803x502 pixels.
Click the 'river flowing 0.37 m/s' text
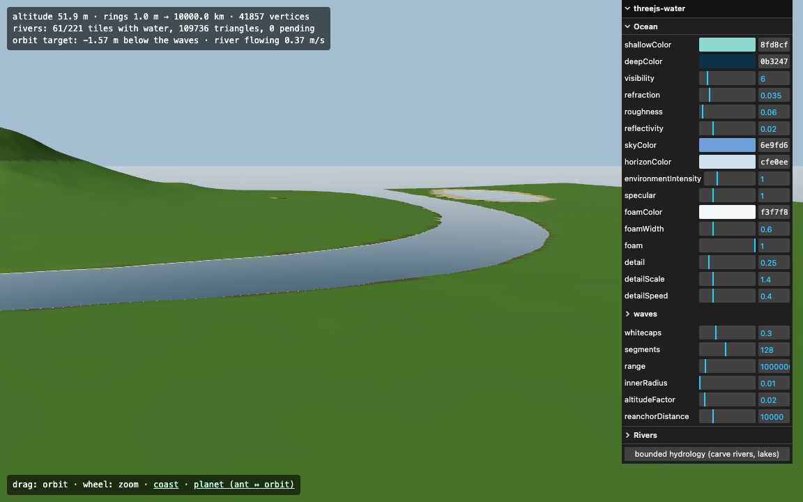(269, 40)
